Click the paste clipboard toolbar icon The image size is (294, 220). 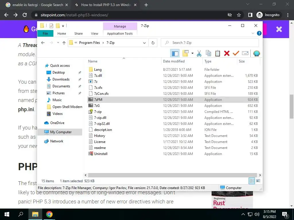[218, 53]
